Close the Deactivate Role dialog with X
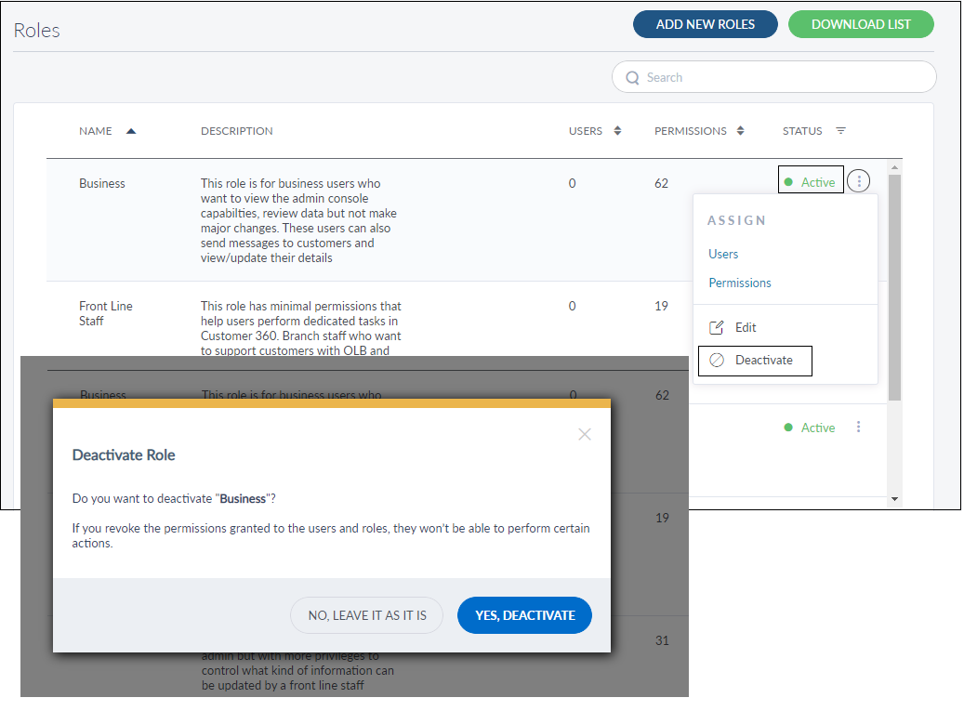Image resolution: width=964 pixels, height=711 pixels. (x=584, y=434)
